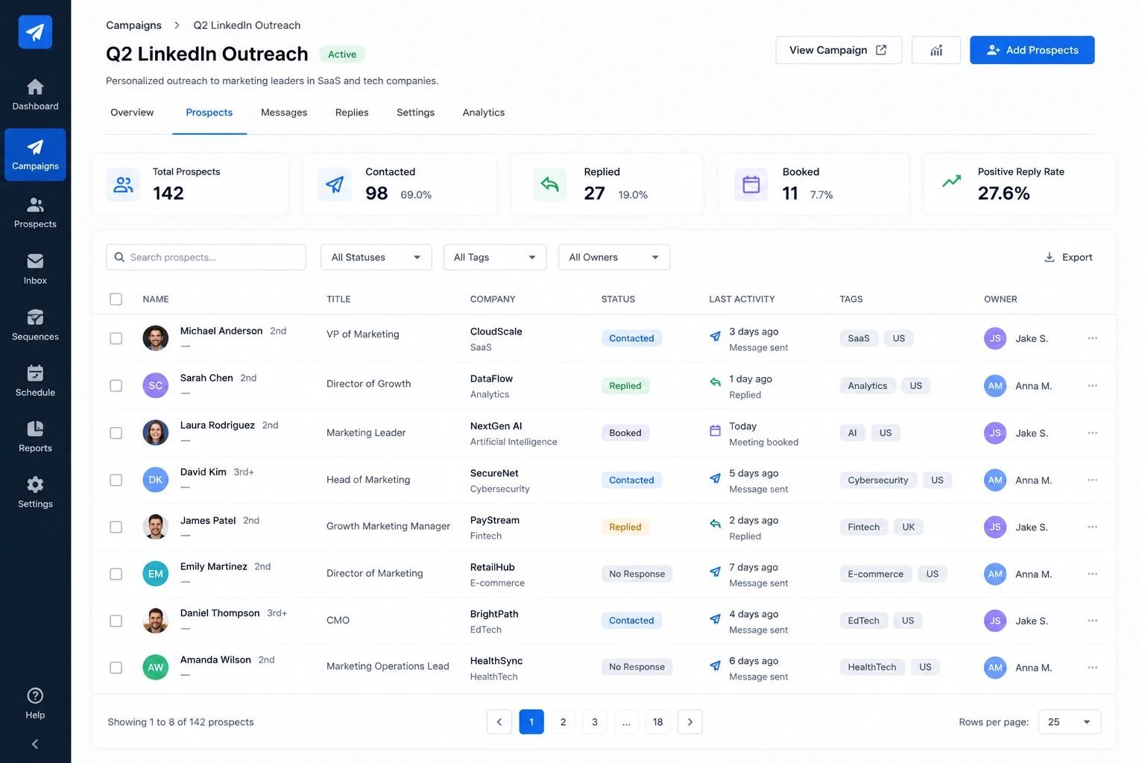Focus the Search prospects field
Screen dimensions: 1145x763
click(x=206, y=257)
